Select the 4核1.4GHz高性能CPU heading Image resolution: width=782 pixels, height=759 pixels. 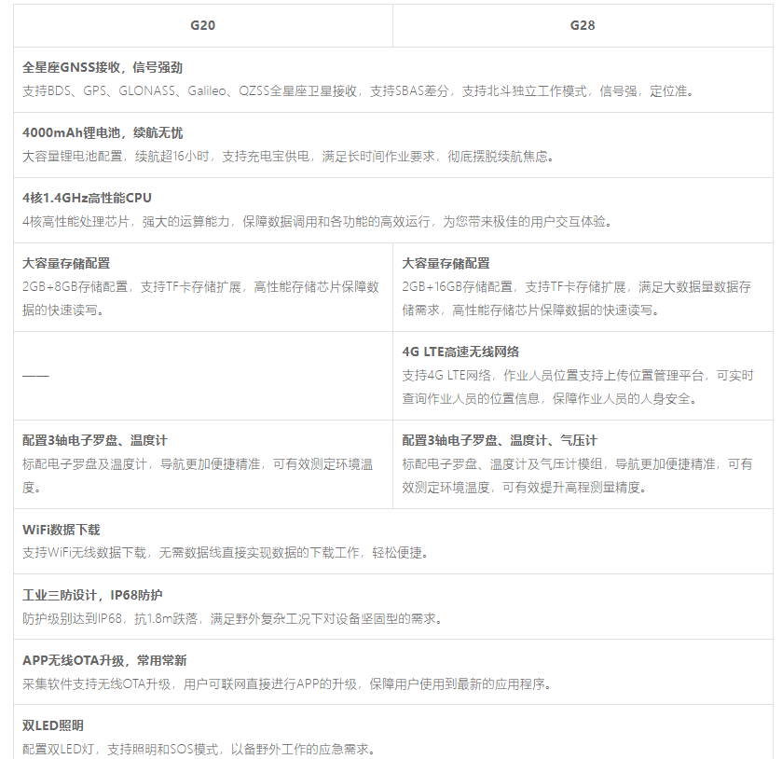tap(87, 198)
